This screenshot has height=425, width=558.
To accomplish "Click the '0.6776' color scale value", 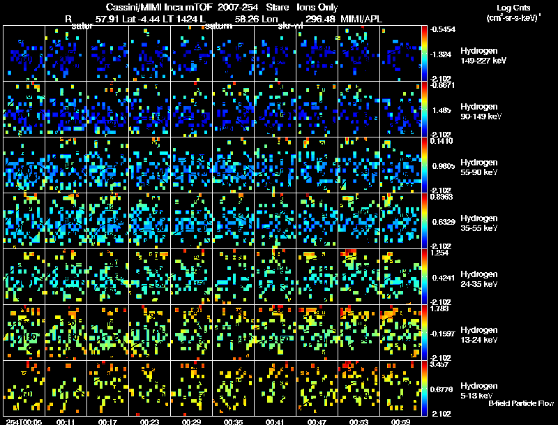I will 442,389.
